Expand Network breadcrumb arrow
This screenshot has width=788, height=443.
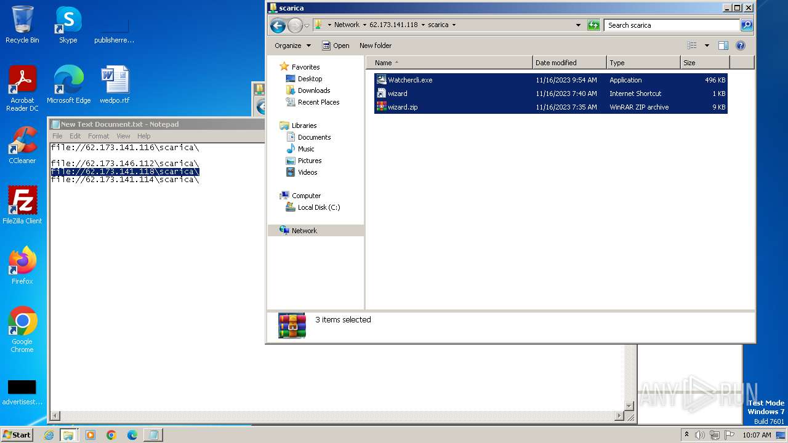[364, 25]
